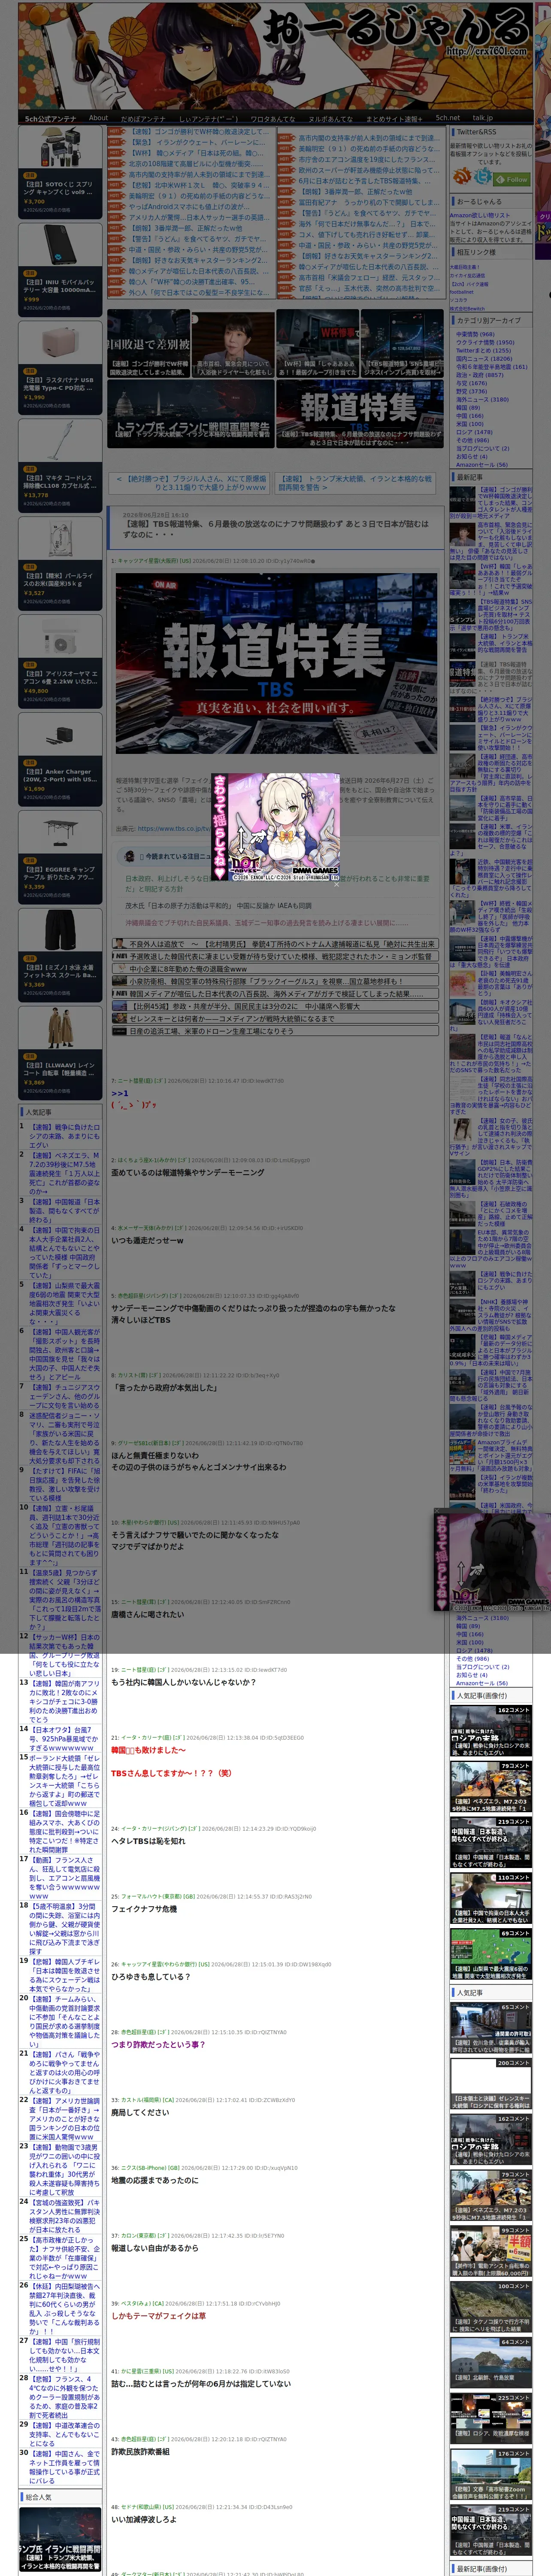
Task: Close the DMM GAMES ad over the article
Action: coord(336,883)
